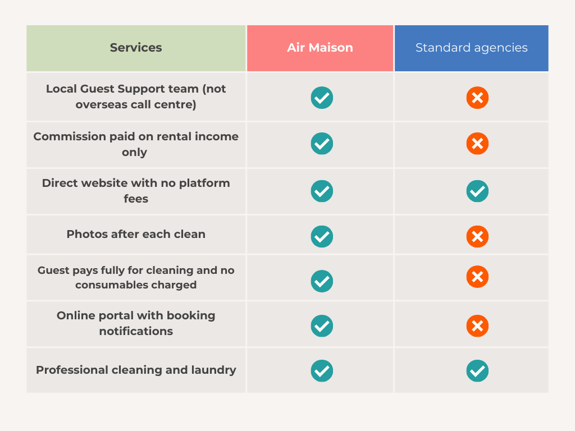This screenshot has height=431, width=575.
Task: Click Air Maison checkmark for Online portal row
Action: click(x=322, y=326)
